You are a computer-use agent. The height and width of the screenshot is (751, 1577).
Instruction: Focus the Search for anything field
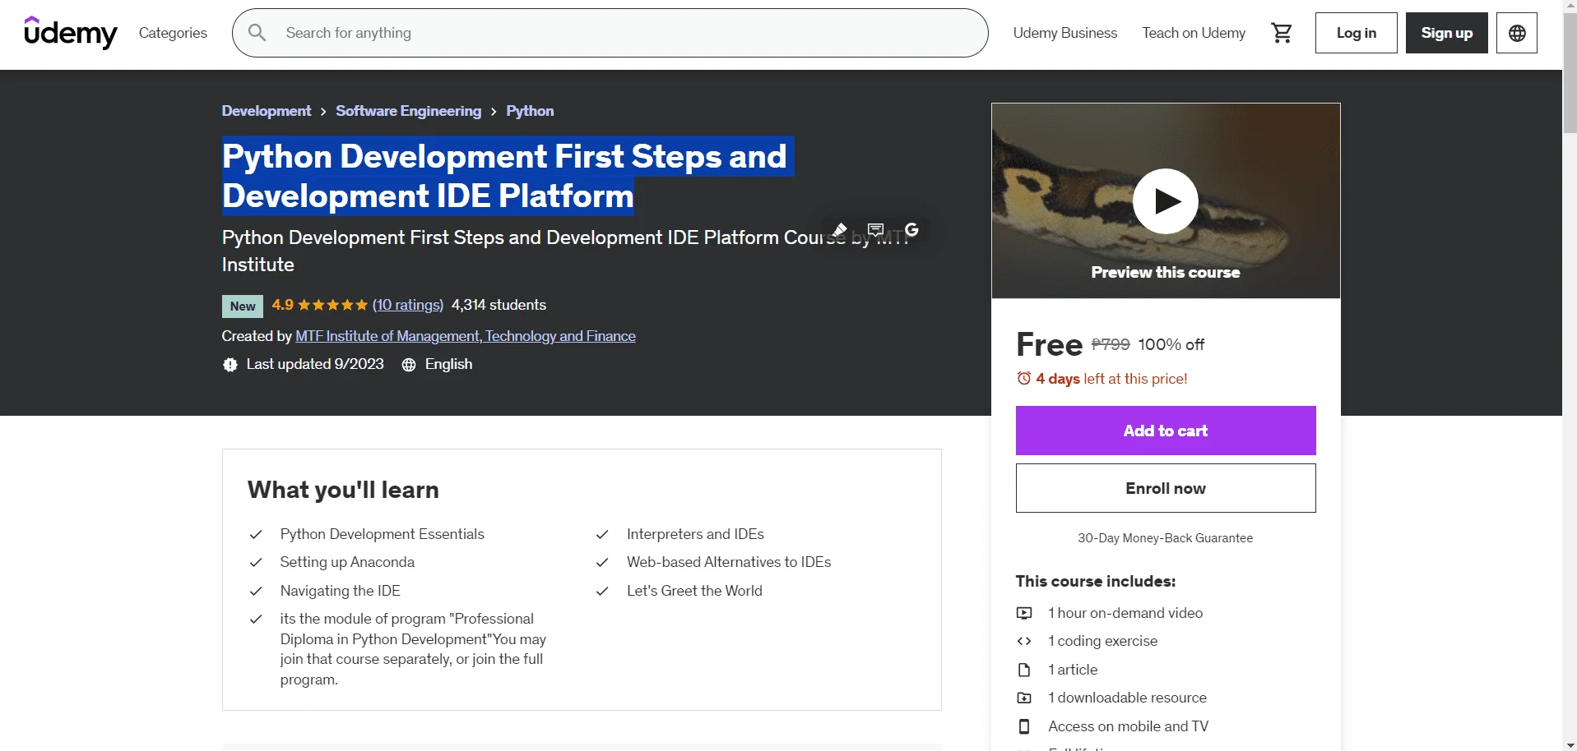click(x=610, y=33)
